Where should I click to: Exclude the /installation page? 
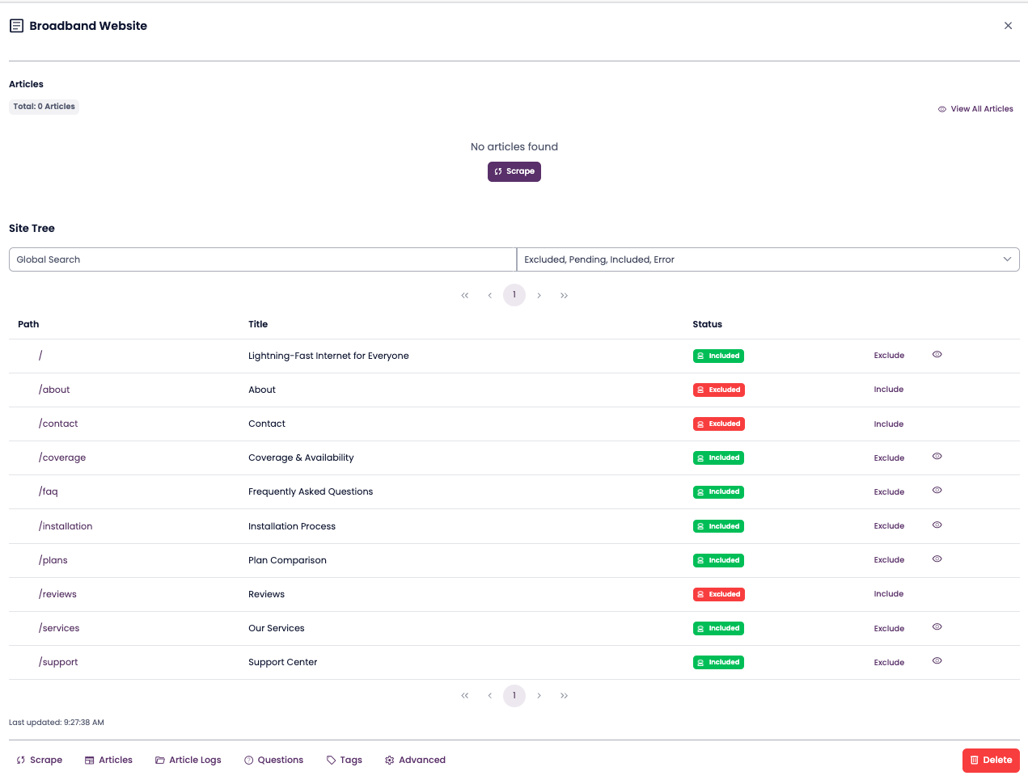(889, 526)
